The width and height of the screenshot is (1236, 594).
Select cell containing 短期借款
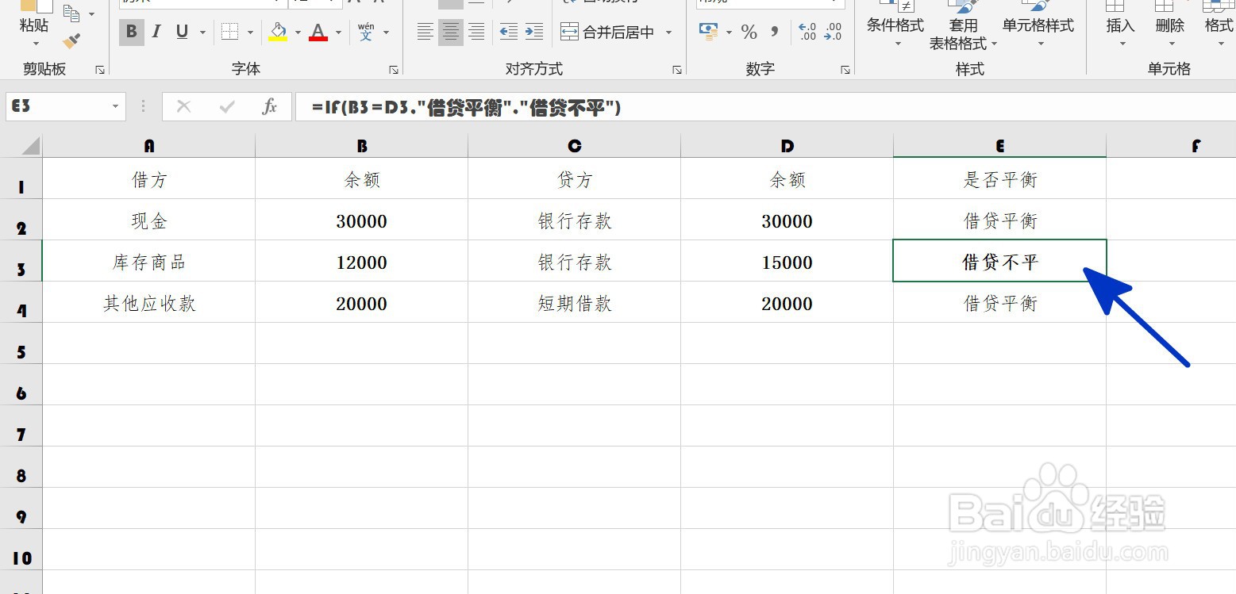575,303
